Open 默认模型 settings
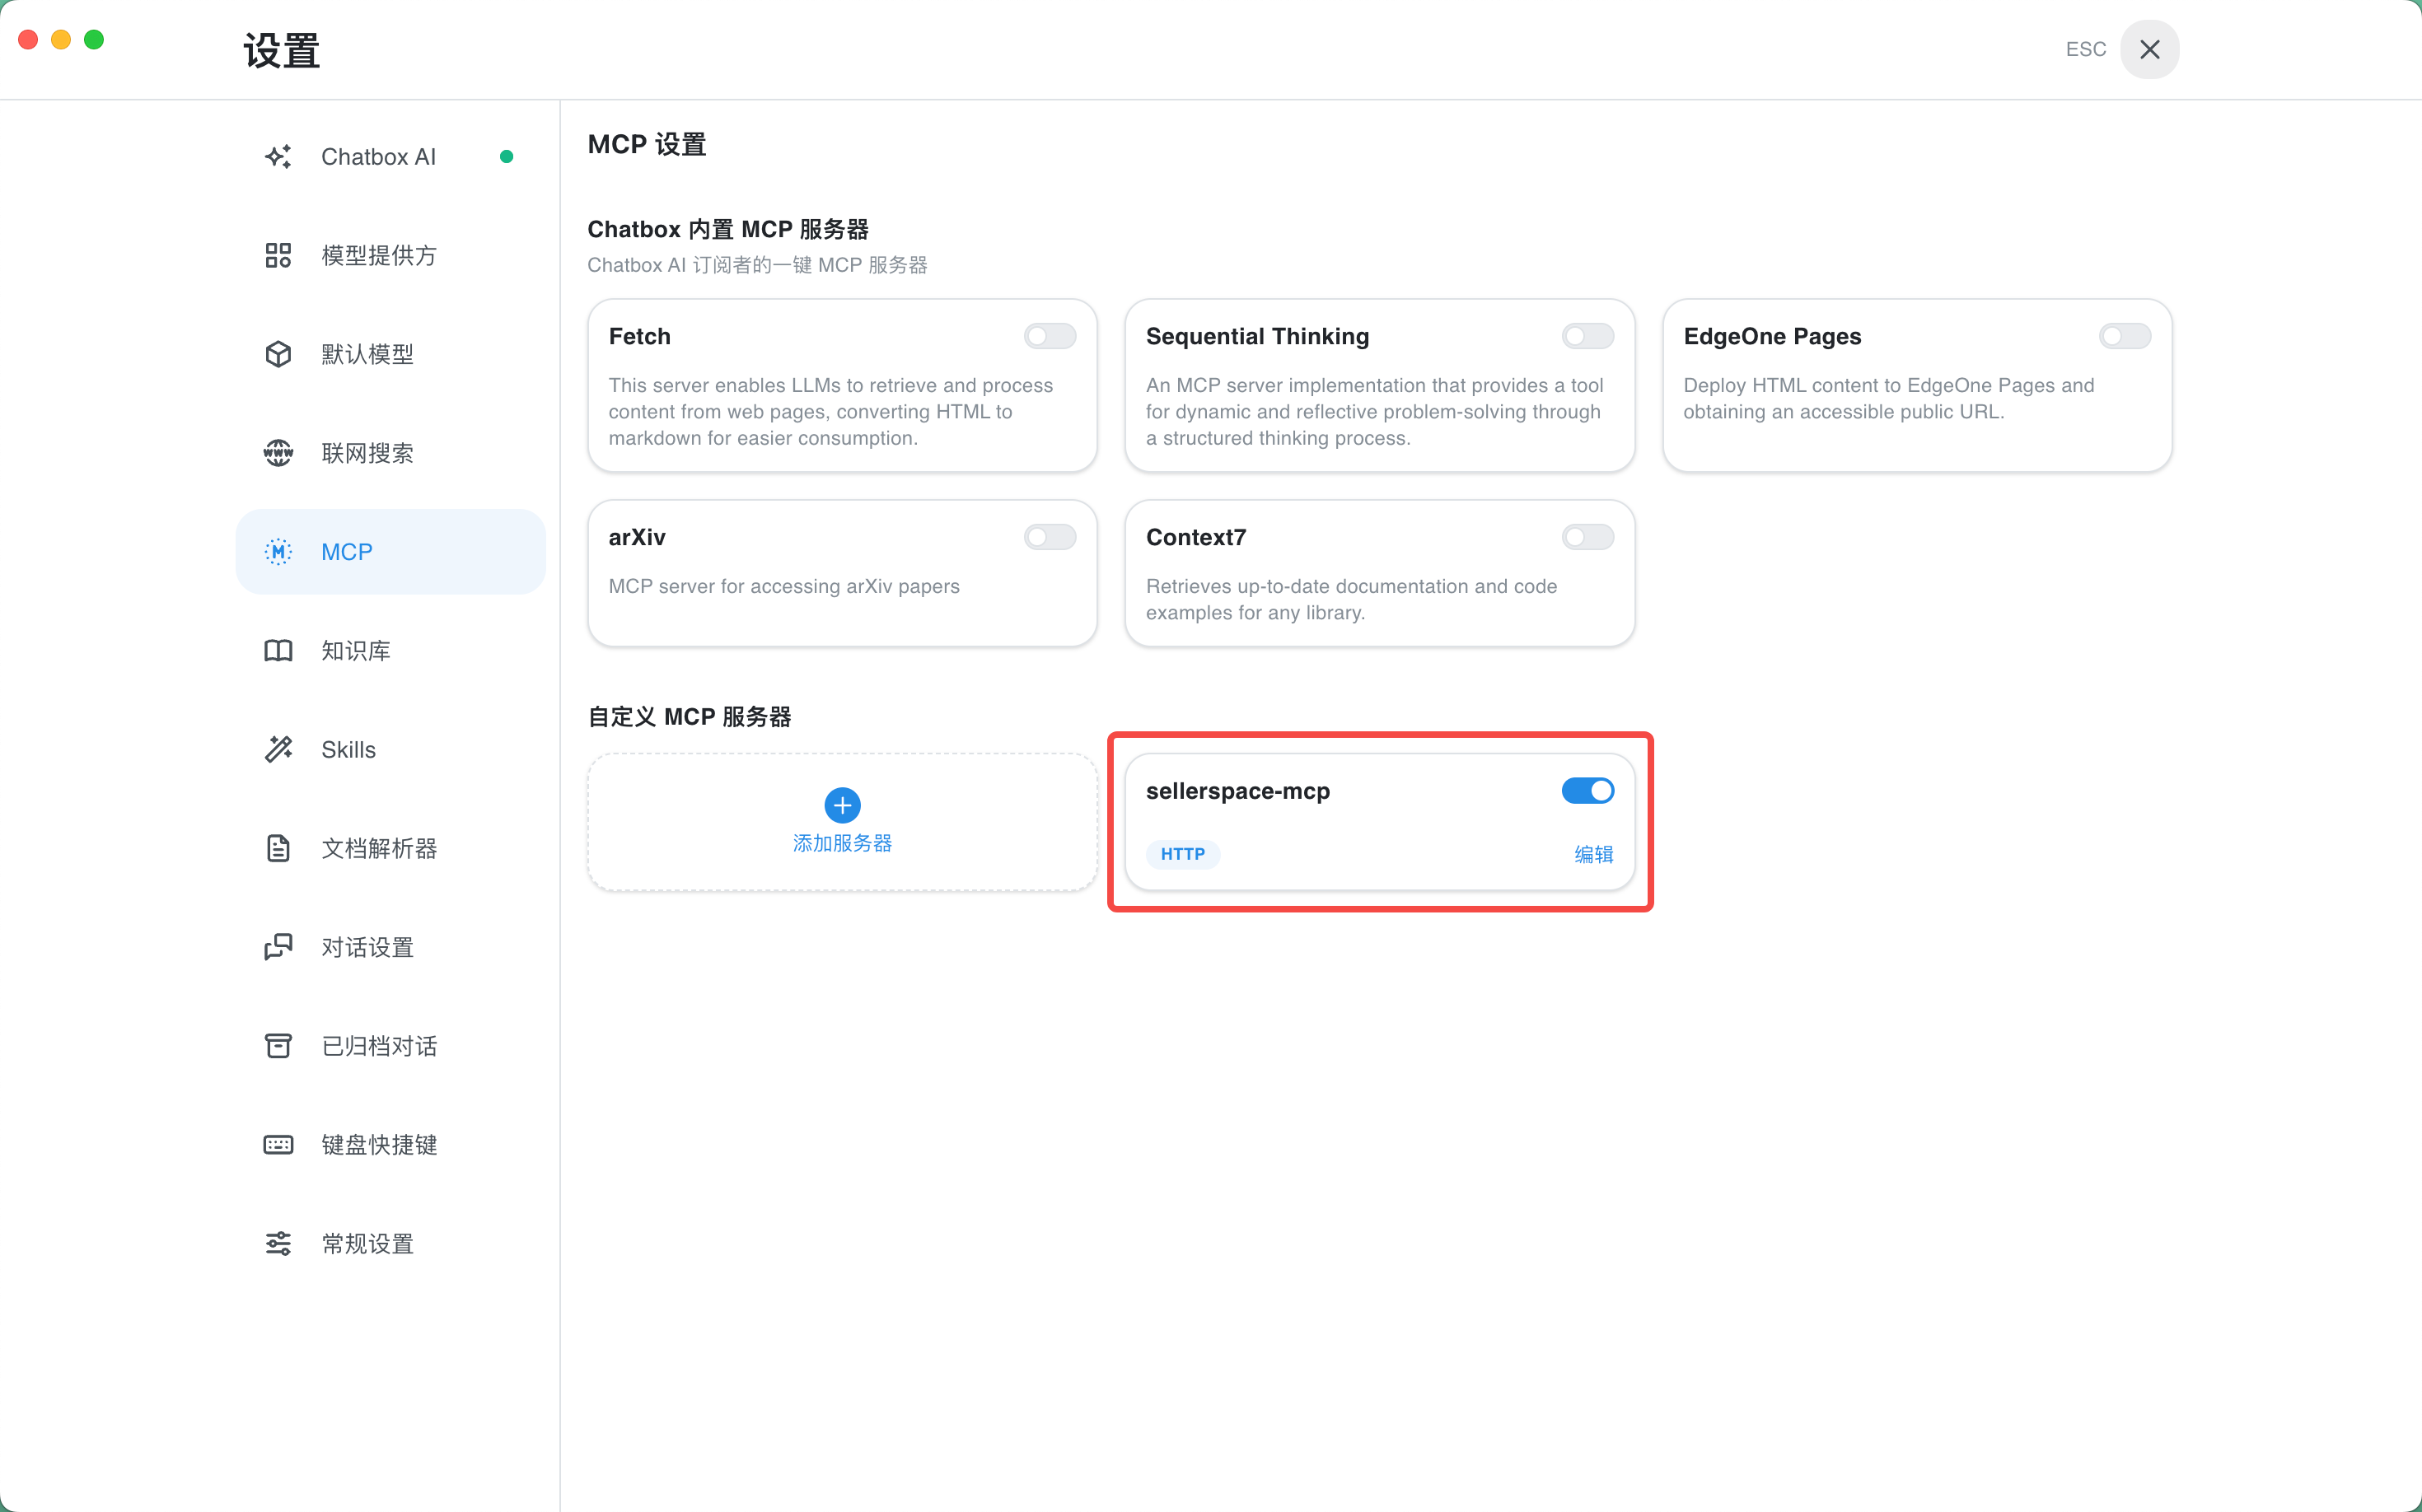The image size is (2422, 1512). pos(390,354)
